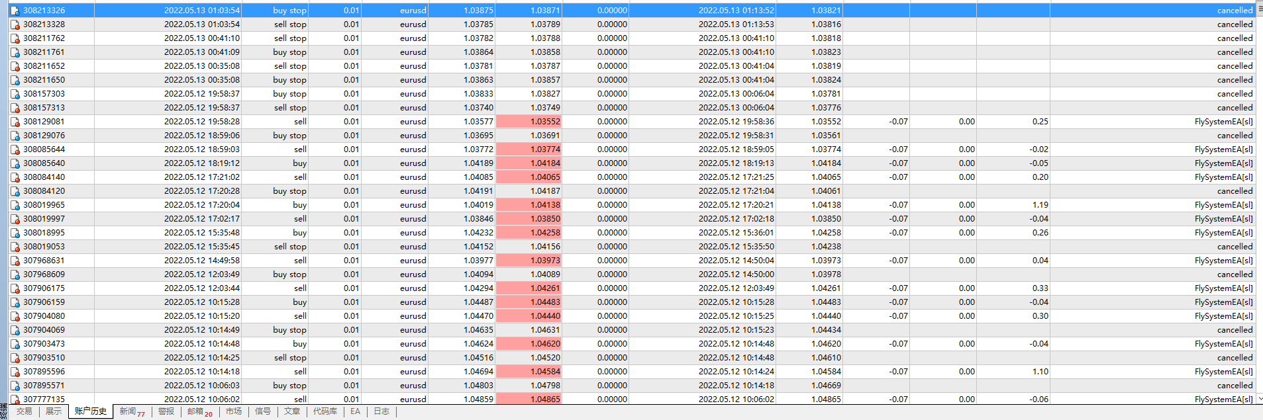Click profit value 1.10
1263x420 pixels.
point(1040,372)
